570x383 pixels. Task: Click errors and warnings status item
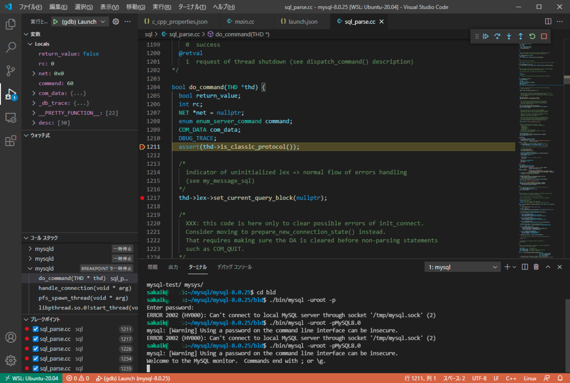pos(78,378)
